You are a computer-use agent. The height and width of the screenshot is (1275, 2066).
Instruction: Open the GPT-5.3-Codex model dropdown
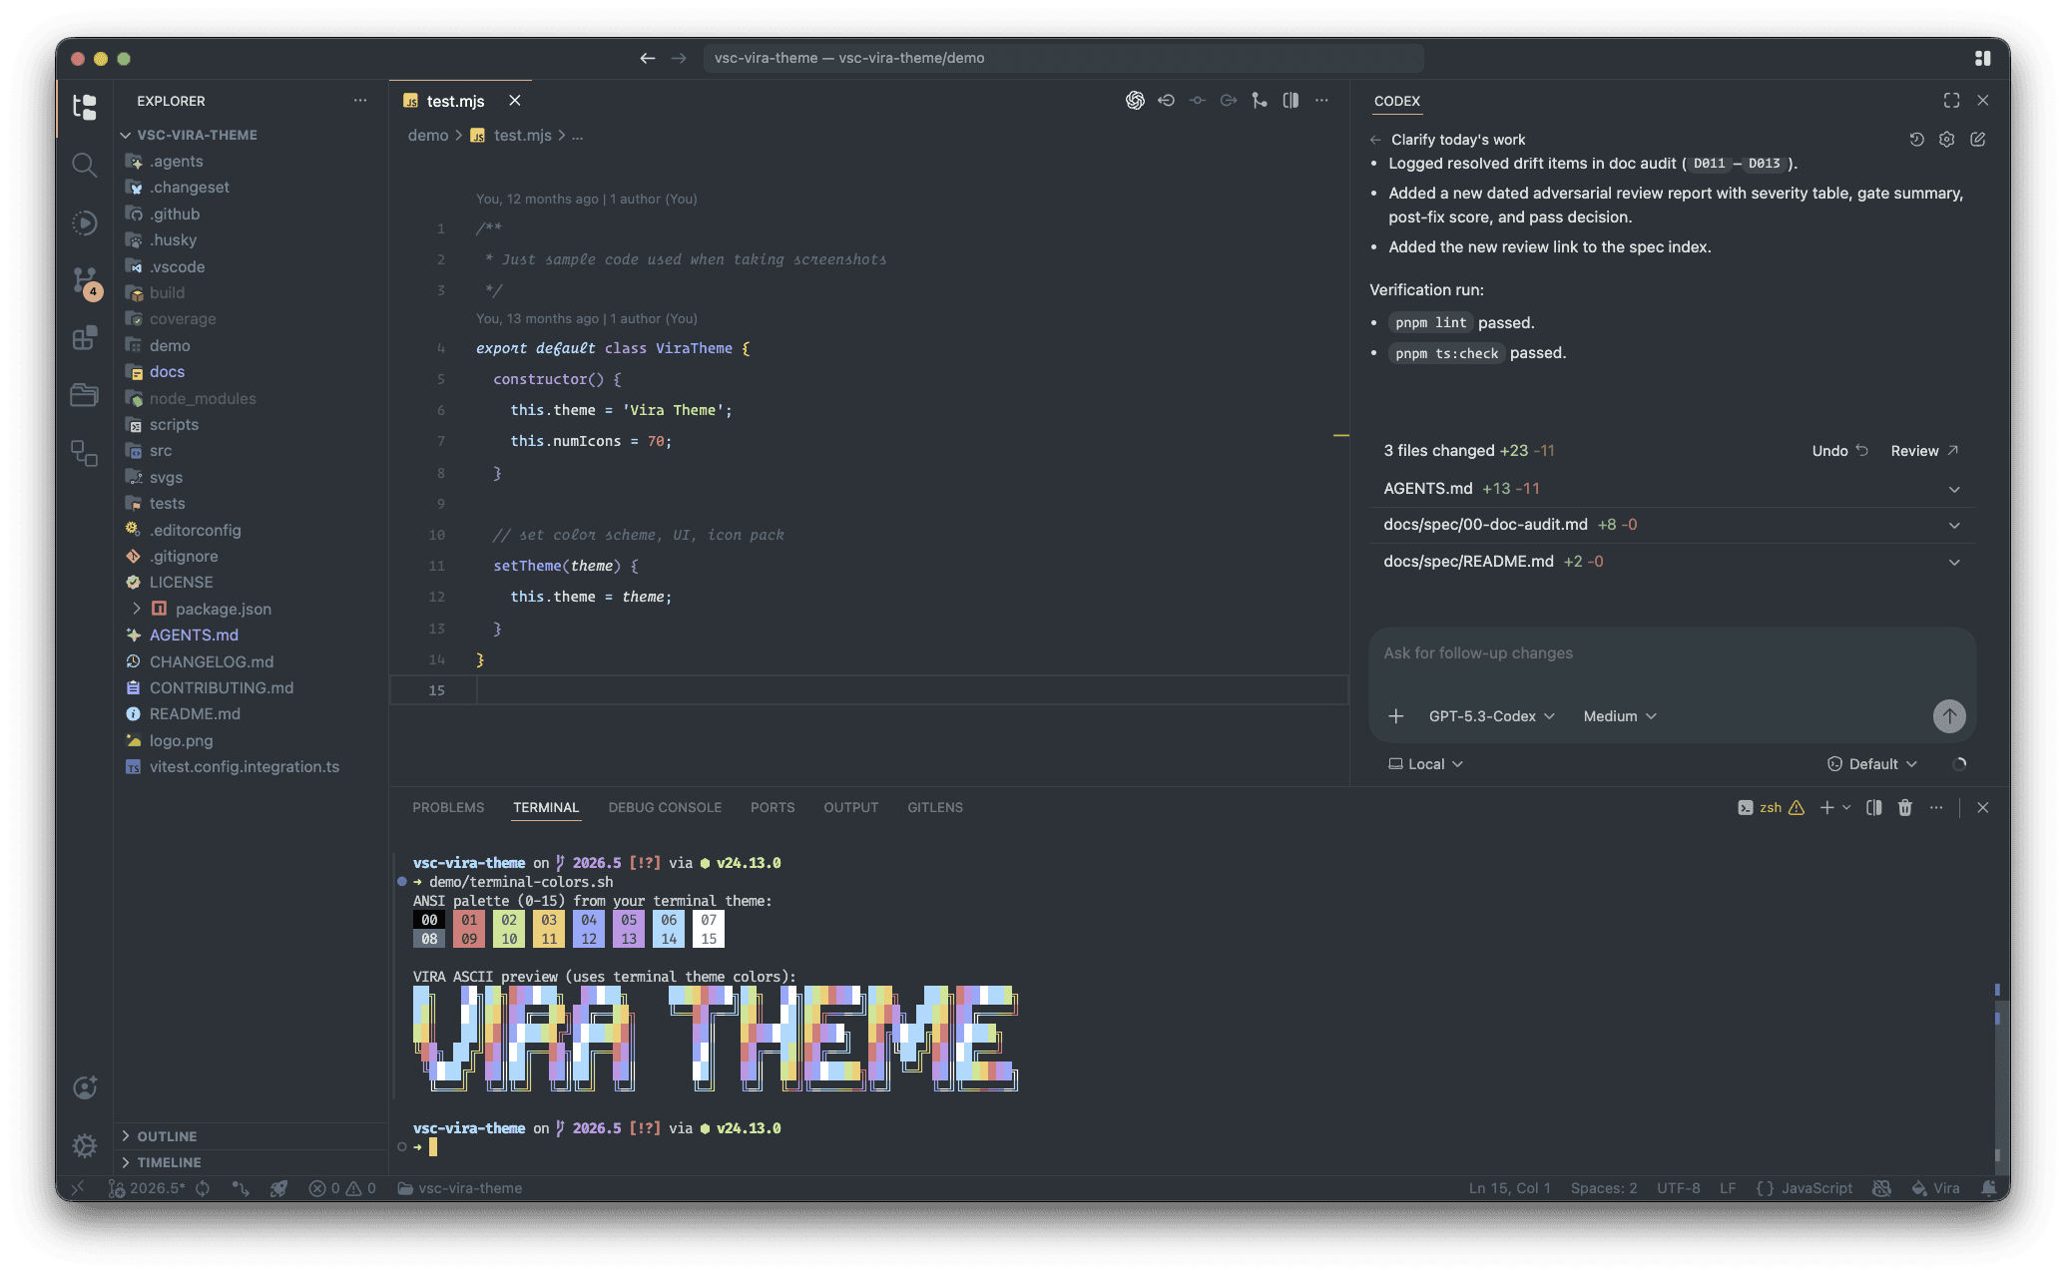(x=1491, y=716)
